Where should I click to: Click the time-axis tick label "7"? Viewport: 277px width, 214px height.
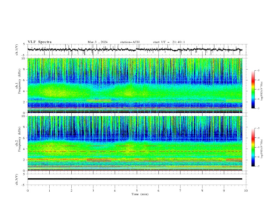[x=180, y=191]
